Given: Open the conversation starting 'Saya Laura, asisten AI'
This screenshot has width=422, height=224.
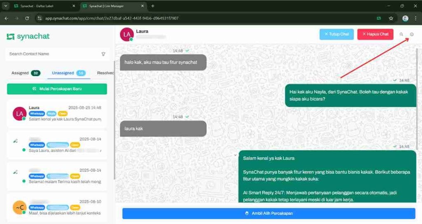Looking at the screenshot, I should click(57, 145).
